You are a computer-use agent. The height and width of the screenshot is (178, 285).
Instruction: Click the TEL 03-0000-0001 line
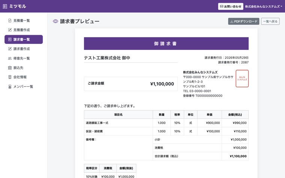(x=197, y=91)
